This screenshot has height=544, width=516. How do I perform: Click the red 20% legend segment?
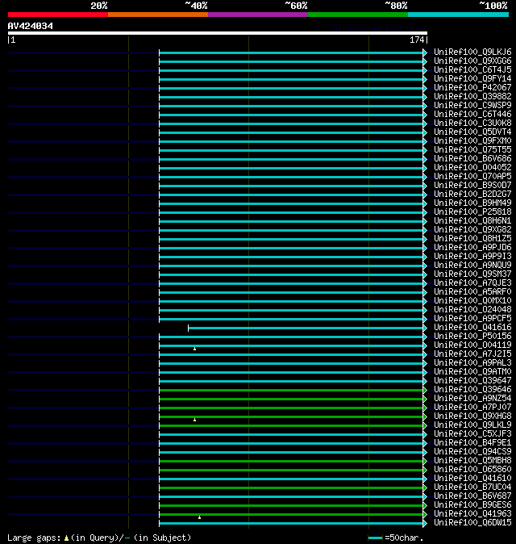58,15
